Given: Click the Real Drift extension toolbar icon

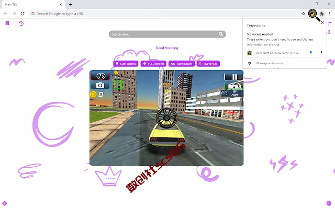Looking at the screenshot, I should (x=312, y=14).
